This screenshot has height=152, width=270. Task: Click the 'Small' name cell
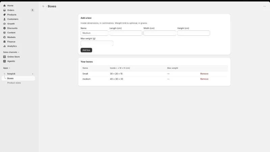tap(85, 74)
